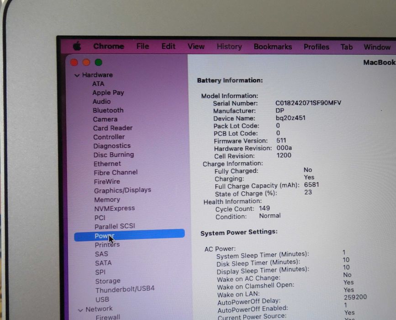Select Controller in the sidebar
This screenshot has width=396, height=320.
(x=109, y=137)
